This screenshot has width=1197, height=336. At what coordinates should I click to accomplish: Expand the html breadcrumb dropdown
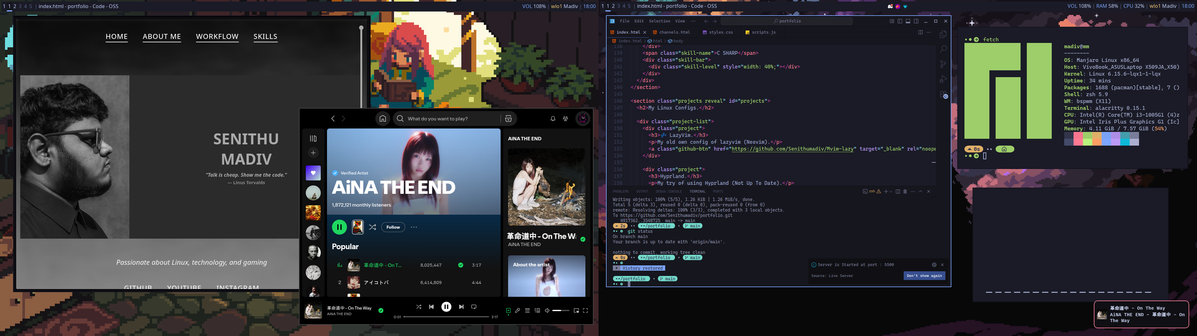point(655,41)
